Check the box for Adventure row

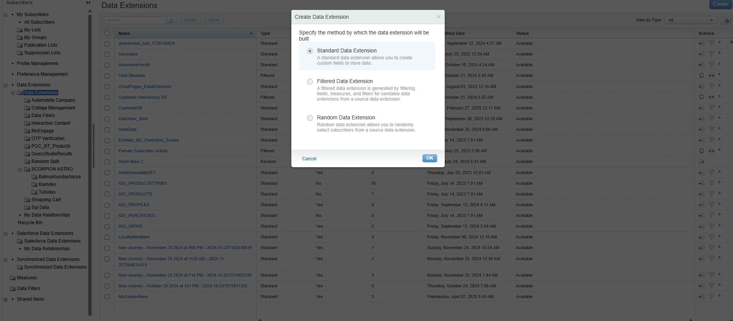(x=107, y=54)
